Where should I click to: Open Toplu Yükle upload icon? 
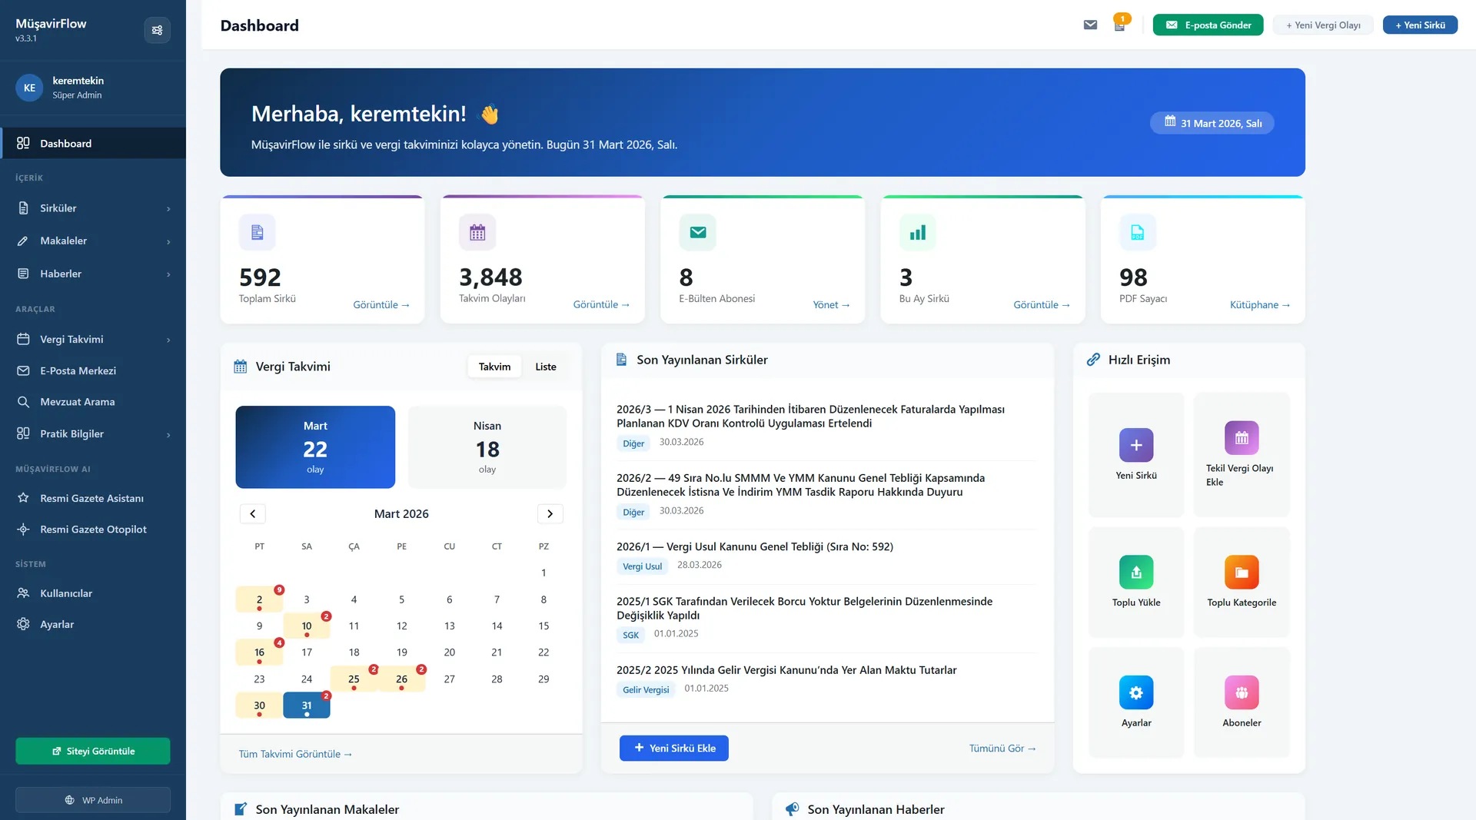click(1136, 572)
